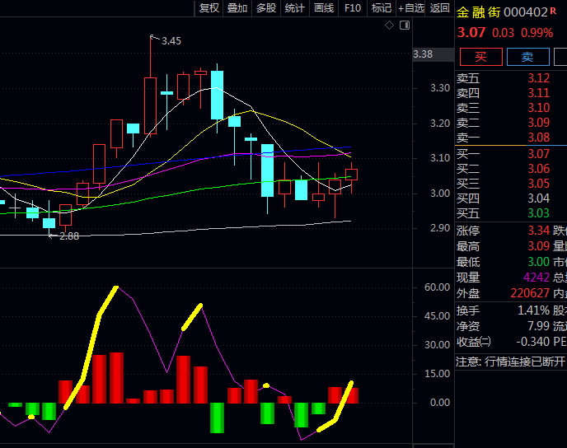The width and height of the screenshot is (567, 448).
Task: Click the 涨停 limit-up value 3.34
Action: [538, 231]
